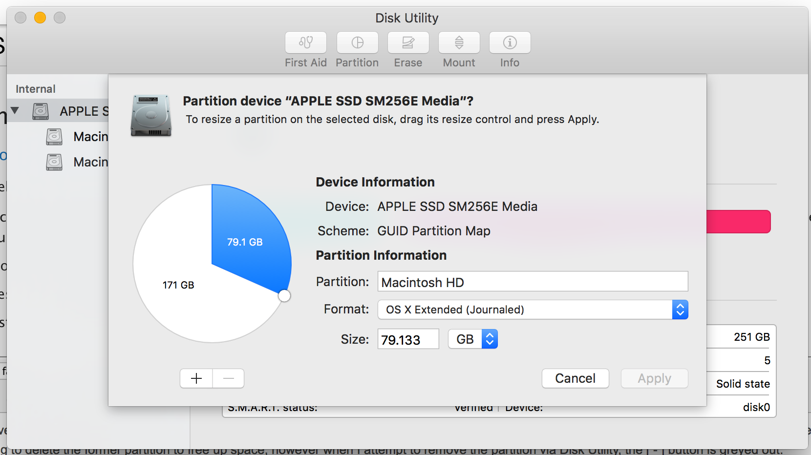This screenshot has height=455, width=811.
Task: Click the Device Information heading
Action: click(x=375, y=182)
